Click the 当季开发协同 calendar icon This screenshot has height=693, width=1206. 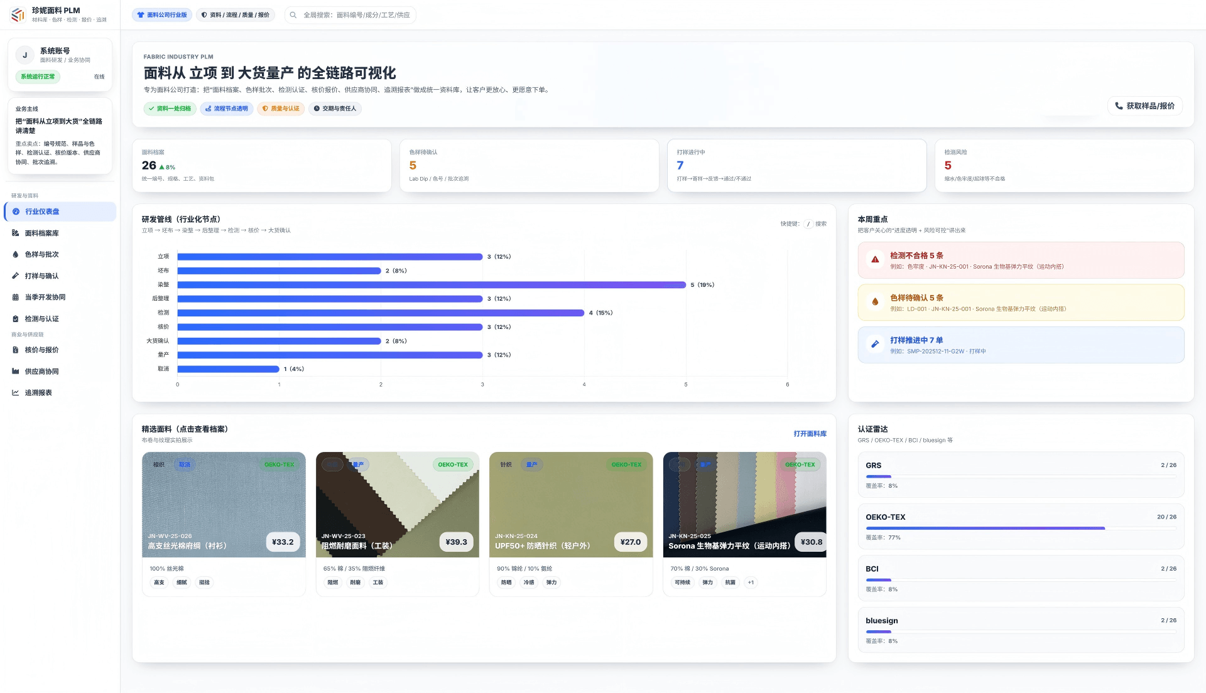point(15,298)
